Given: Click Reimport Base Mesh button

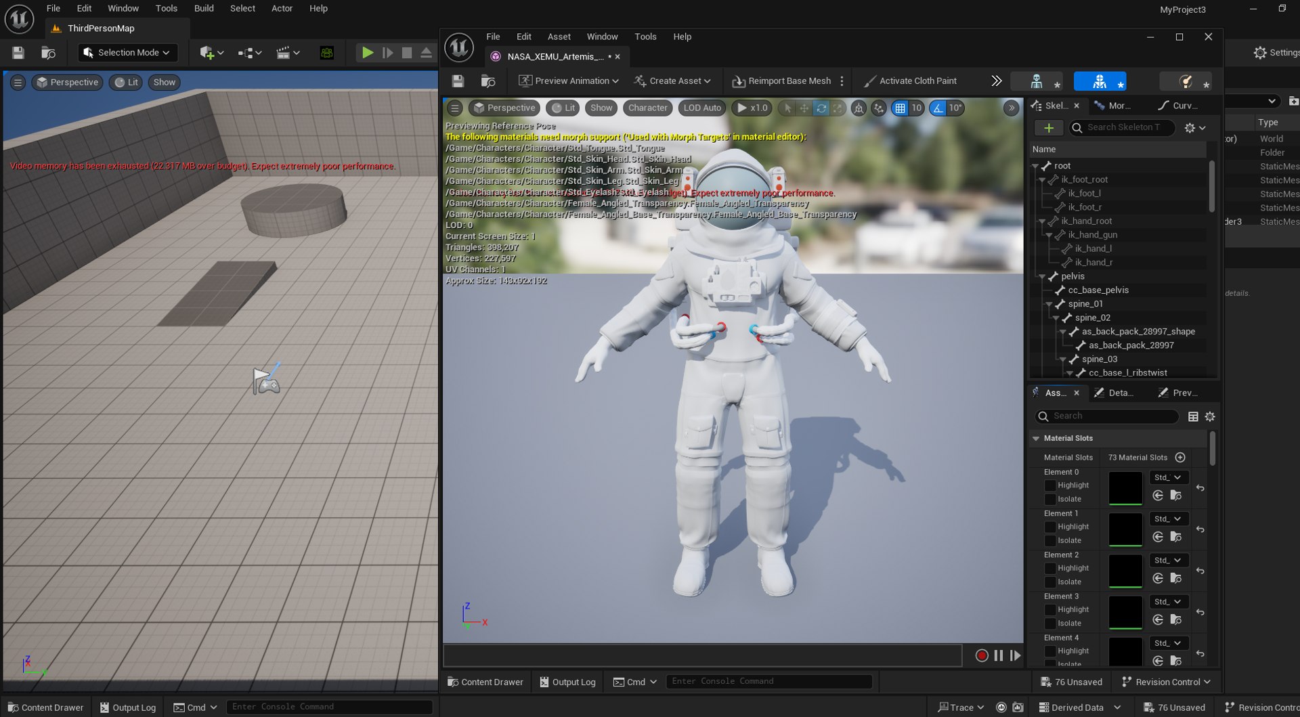Looking at the screenshot, I should coord(781,81).
